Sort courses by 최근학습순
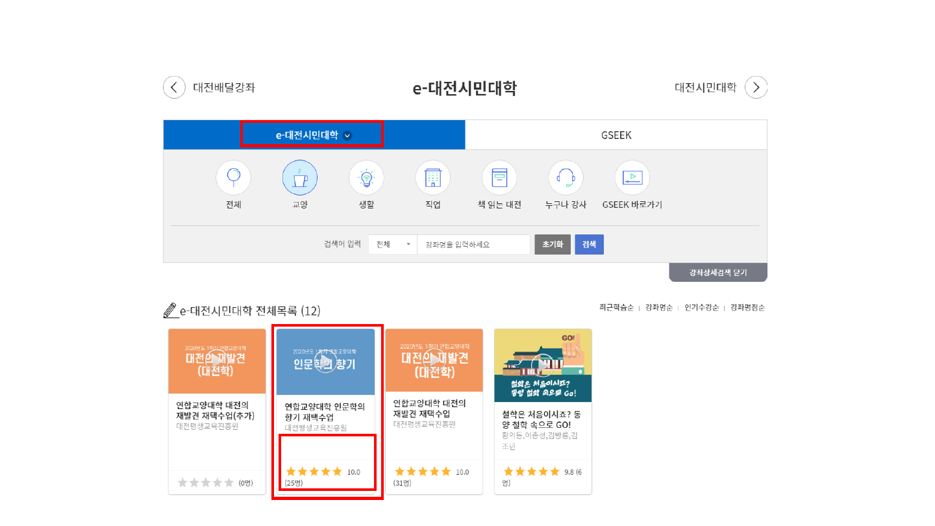This screenshot has width=935, height=526. point(616,308)
